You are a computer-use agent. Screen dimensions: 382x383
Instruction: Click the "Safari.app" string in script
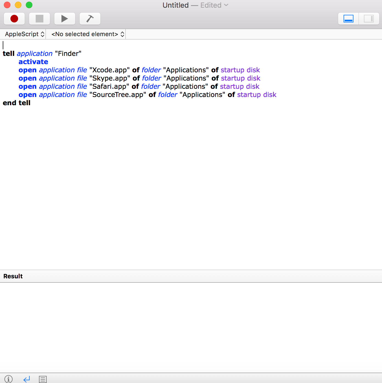[x=109, y=87]
